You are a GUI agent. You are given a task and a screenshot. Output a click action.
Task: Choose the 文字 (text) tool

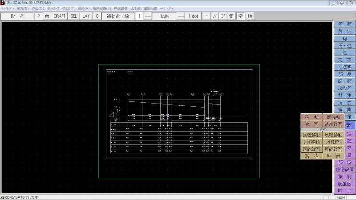[x=344, y=60]
